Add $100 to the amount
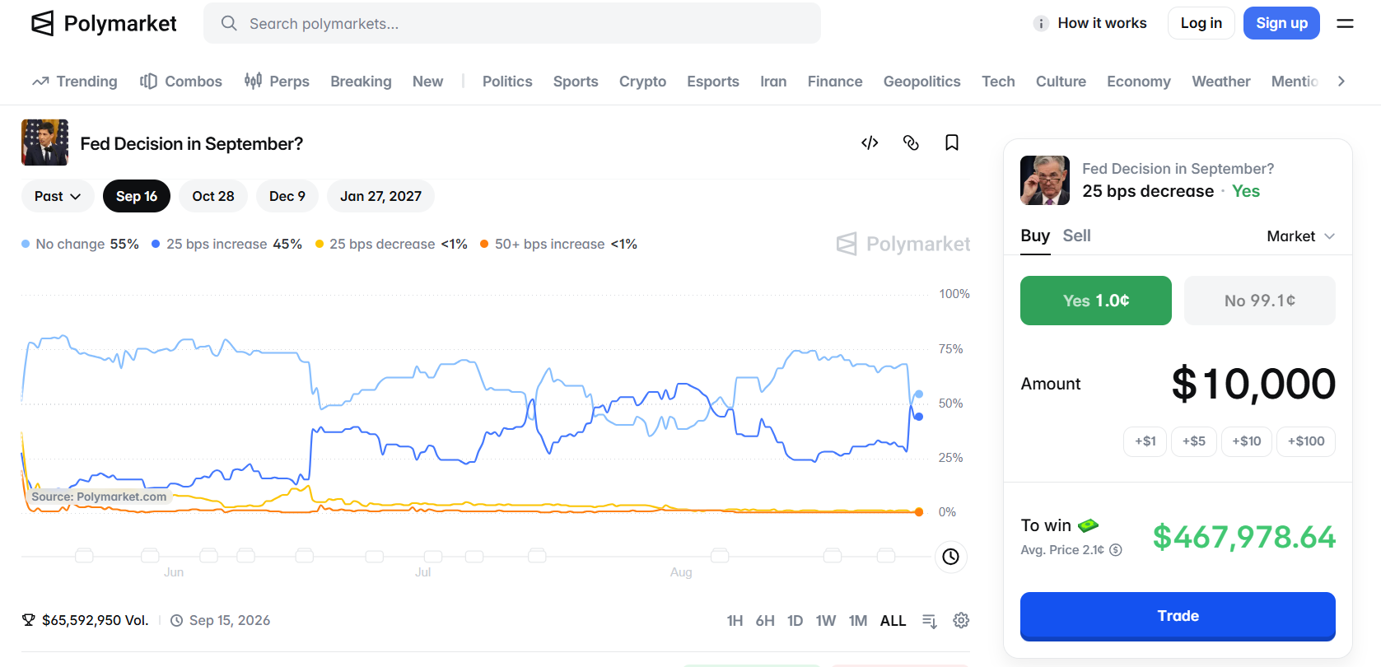The image size is (1381, 667). point(1306,441)
